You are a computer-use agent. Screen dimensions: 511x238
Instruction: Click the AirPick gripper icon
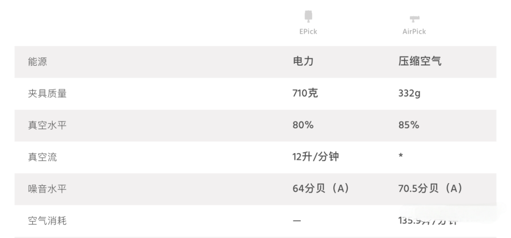(414, 19)
